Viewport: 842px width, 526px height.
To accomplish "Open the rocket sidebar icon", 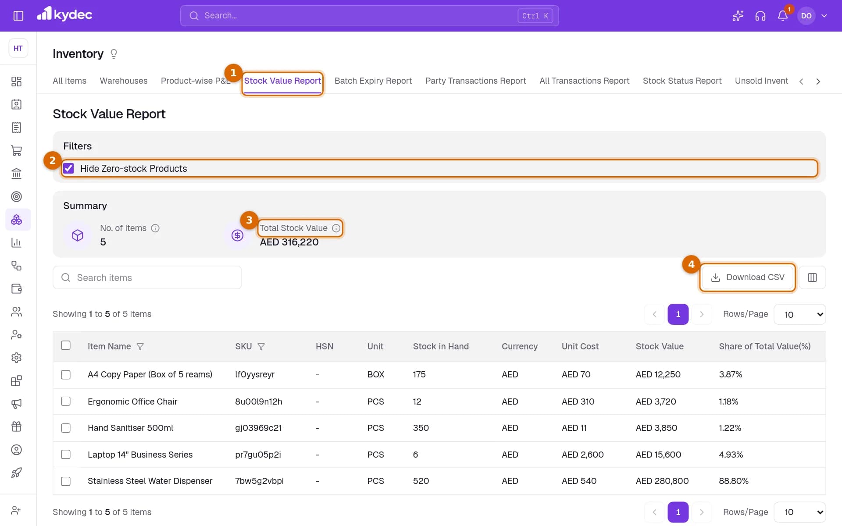I will coord(16,473).
